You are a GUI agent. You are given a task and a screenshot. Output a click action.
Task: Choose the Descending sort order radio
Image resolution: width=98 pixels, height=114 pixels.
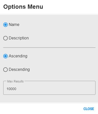click(5, 70)
